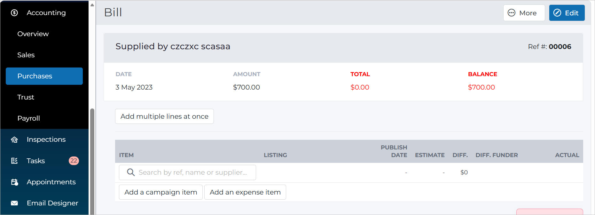Click the Email Designer envelope icon

(14, 203)
